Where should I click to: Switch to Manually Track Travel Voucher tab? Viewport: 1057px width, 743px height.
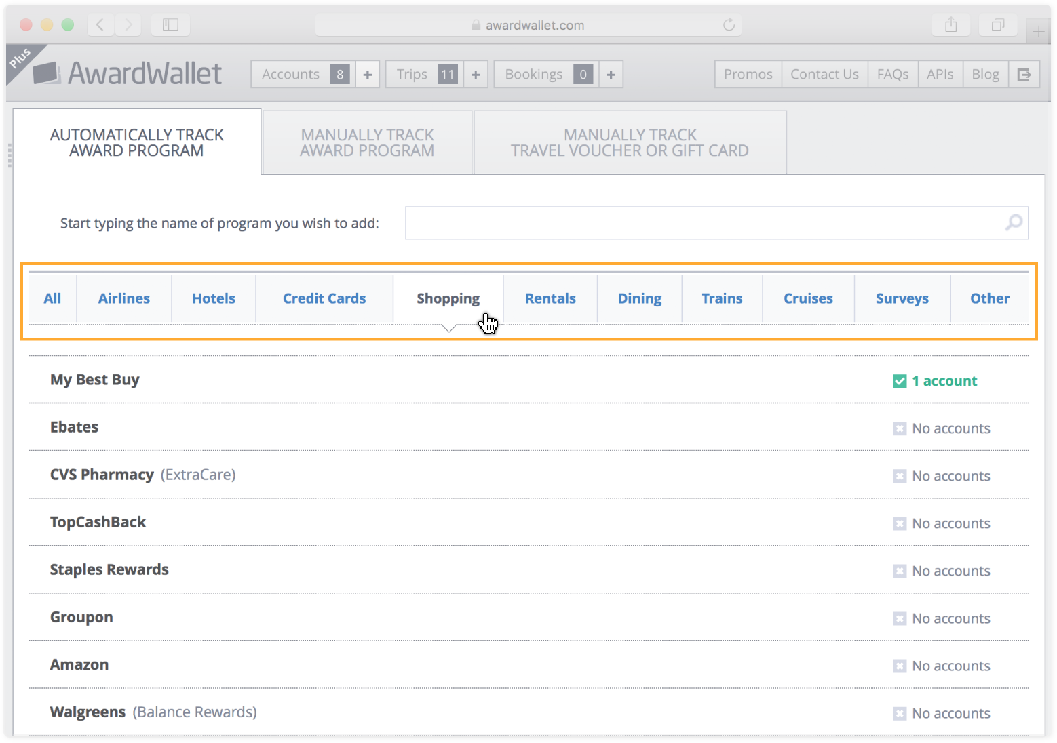click(x=630, y=142)
